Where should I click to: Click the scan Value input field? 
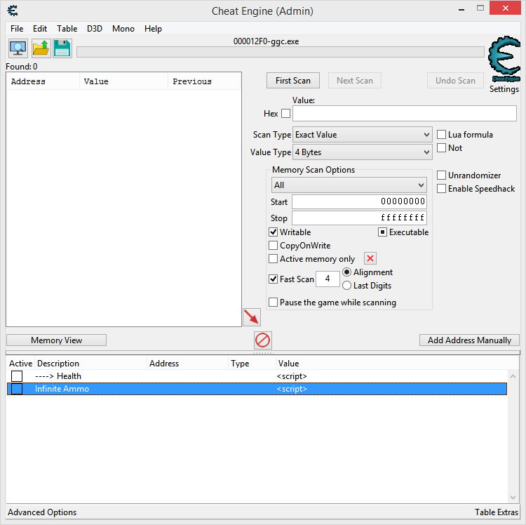[x=404, y=114]
